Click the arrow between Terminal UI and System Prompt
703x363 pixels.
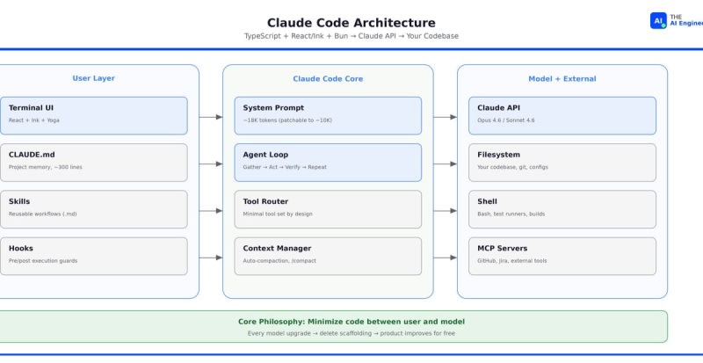point(211,116)
